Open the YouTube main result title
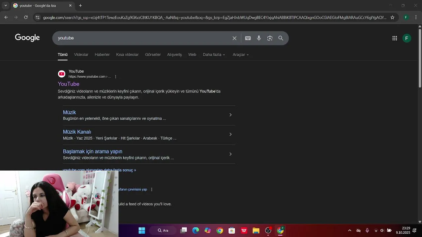Screen dimensions: 422x237 tap(69, 84)
